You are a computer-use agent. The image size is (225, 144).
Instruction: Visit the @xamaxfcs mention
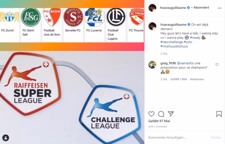(x=185, y=63)
